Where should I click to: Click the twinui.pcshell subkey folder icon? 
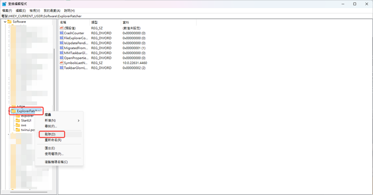18,130
